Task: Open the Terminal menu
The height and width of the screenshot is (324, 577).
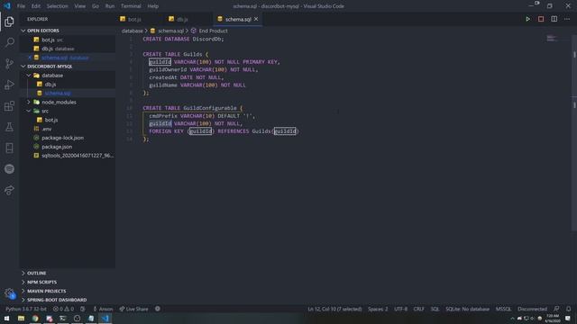Action: (131, 6)
